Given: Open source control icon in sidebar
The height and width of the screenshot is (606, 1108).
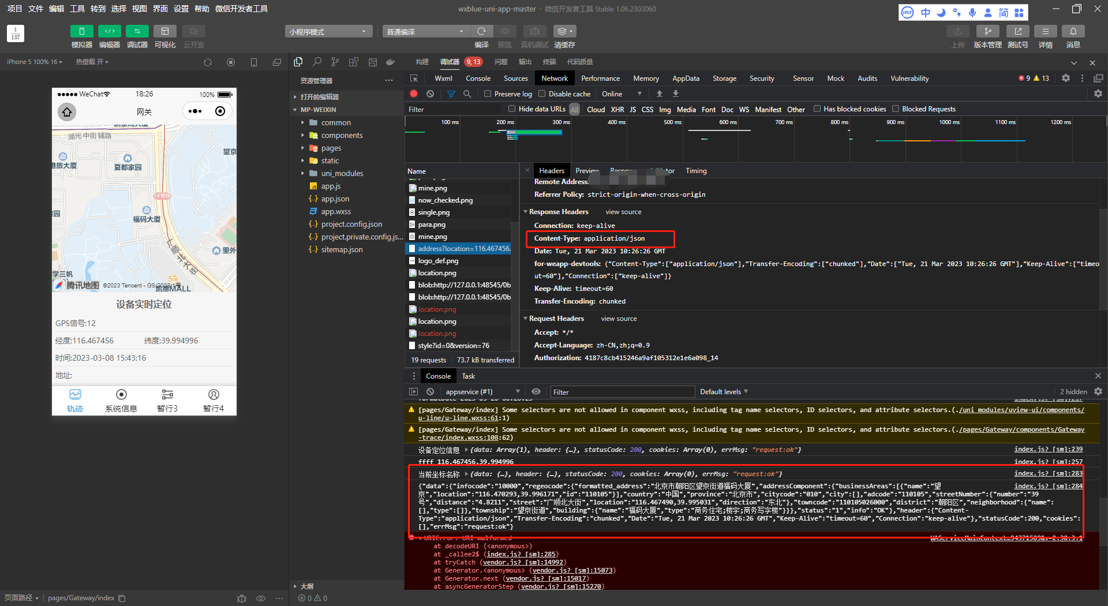Looking at the screenshot, I should pos(335,62).
